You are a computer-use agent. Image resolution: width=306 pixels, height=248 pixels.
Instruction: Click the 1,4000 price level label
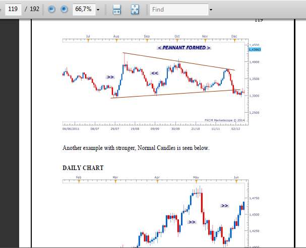(x=255, y=62)
